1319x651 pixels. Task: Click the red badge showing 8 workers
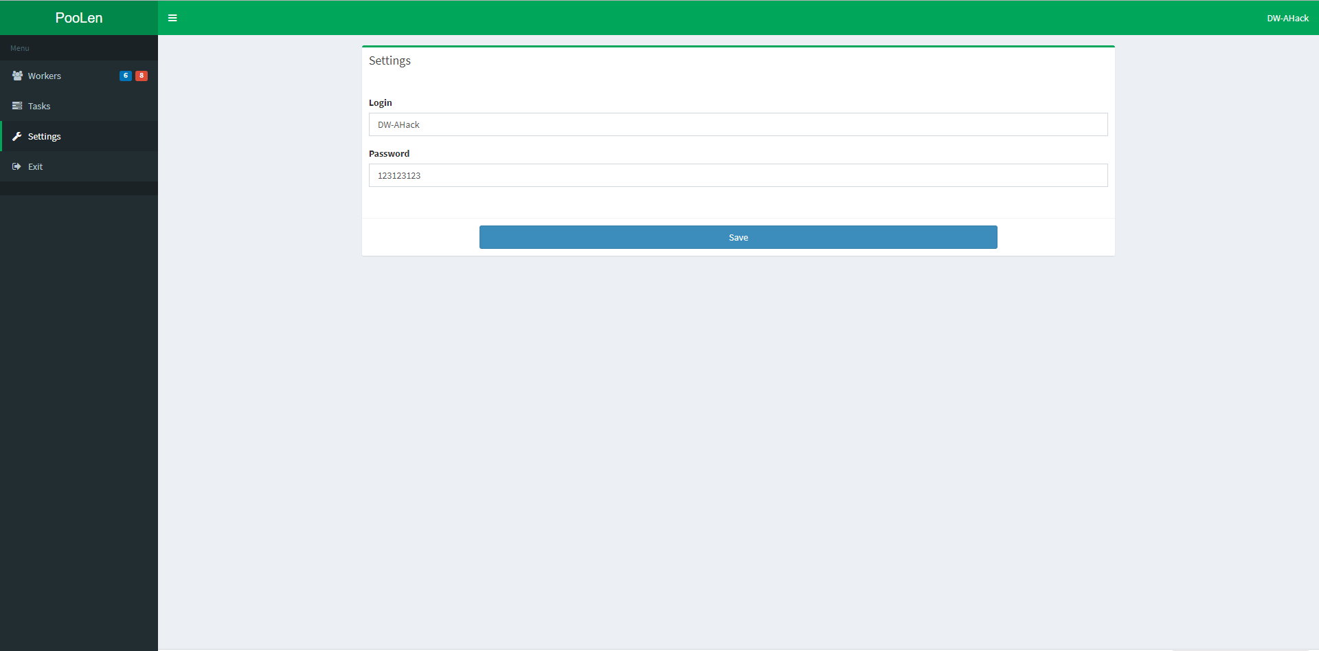pyautogui.click(x=142, y=76)
